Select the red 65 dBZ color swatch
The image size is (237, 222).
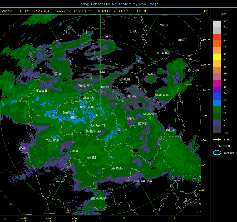(x=217, y=37)
